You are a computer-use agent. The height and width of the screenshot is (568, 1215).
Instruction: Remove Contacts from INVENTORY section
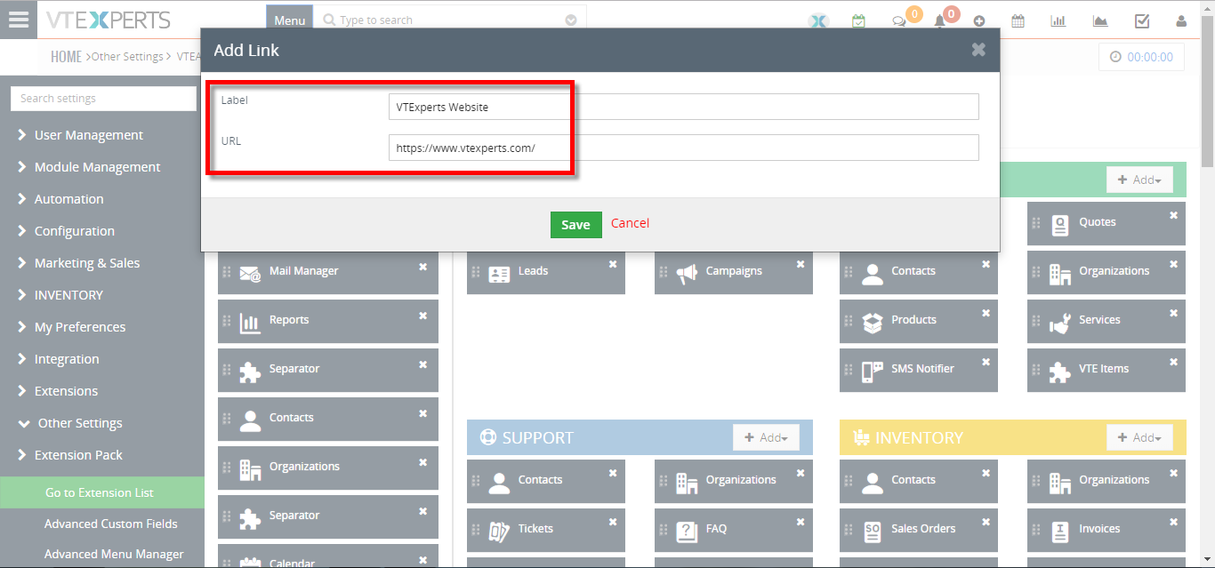click(x=986, y=474)
